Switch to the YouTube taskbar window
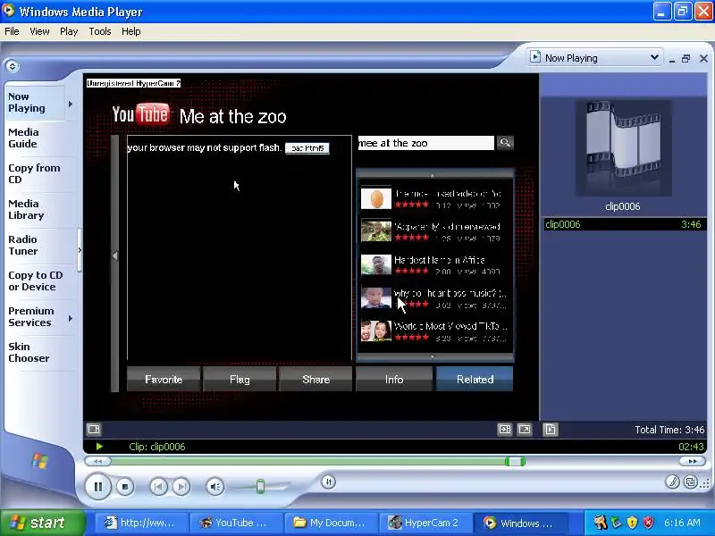 (237, 523)
